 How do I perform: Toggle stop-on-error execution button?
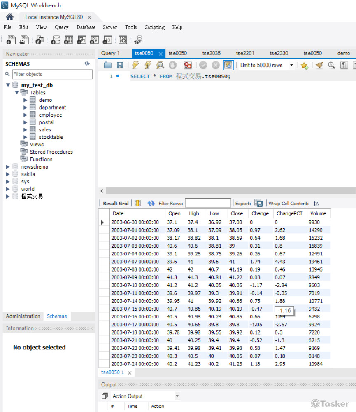coord(188,65)
